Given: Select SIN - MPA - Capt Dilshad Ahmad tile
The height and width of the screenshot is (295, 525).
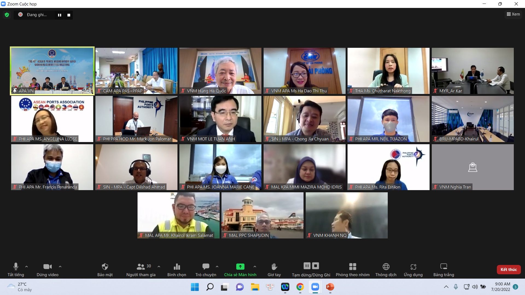Looking at the screenshot, I should pos(136,167).
